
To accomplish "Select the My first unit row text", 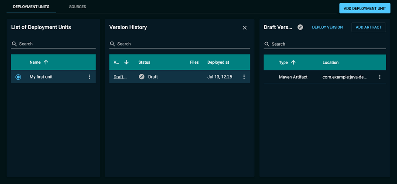I will (x=41, y=77).
